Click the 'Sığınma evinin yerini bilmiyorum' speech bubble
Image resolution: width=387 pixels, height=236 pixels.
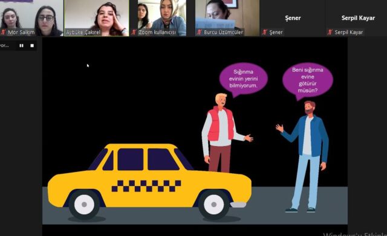[243, 79]
